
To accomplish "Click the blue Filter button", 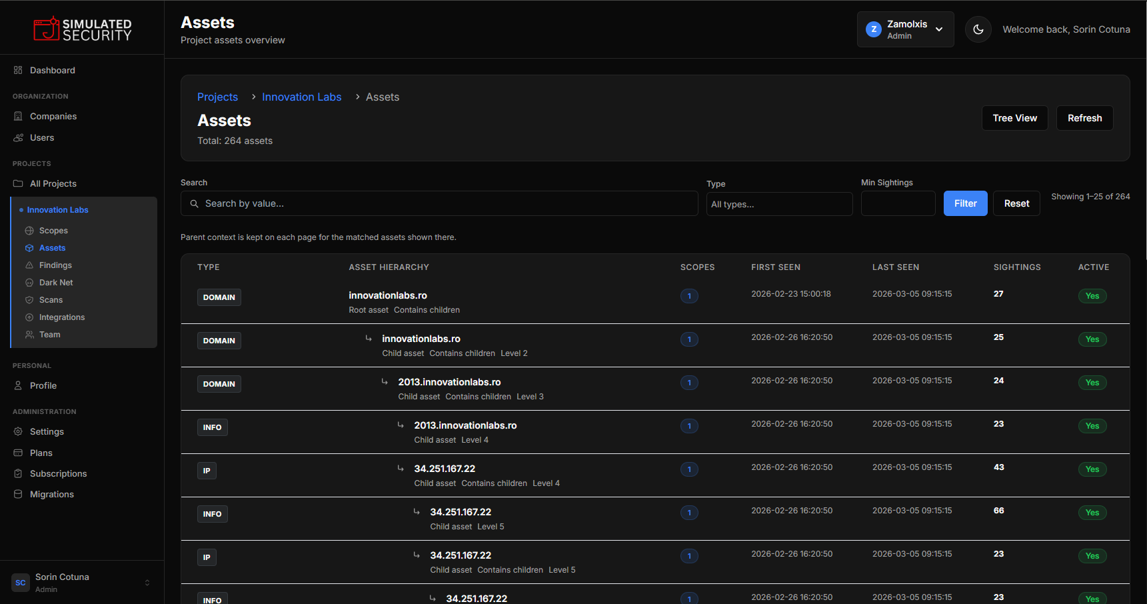I will coord(965,203).
